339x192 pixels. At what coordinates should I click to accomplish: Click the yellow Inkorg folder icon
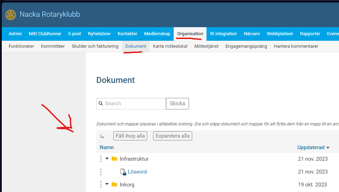click(114, 185)
